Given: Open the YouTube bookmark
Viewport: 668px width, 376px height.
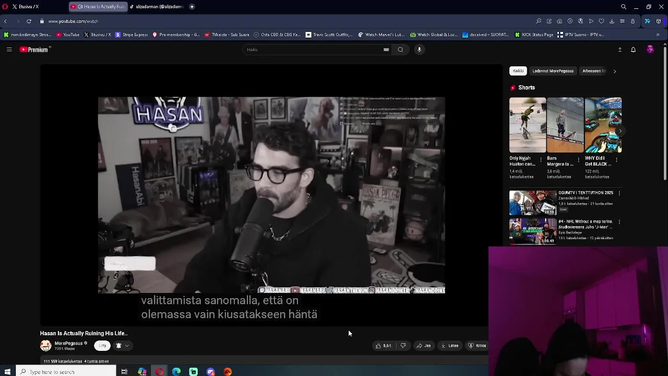Looking at the screenshot, I should 68,35.
